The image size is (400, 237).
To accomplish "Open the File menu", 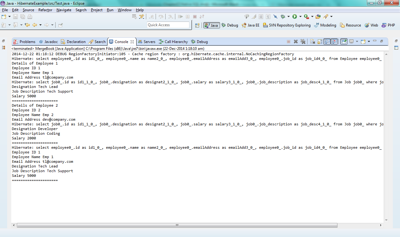I will point(5,10).
